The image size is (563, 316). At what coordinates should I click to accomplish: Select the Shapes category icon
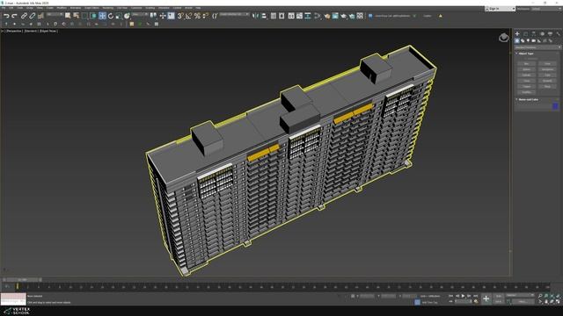point(523,41)
